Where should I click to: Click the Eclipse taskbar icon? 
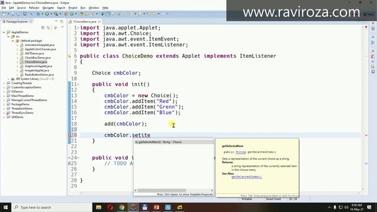(133, 207)
